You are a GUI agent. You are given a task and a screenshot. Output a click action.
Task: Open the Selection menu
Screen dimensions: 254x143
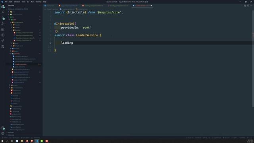coord(17,2)
